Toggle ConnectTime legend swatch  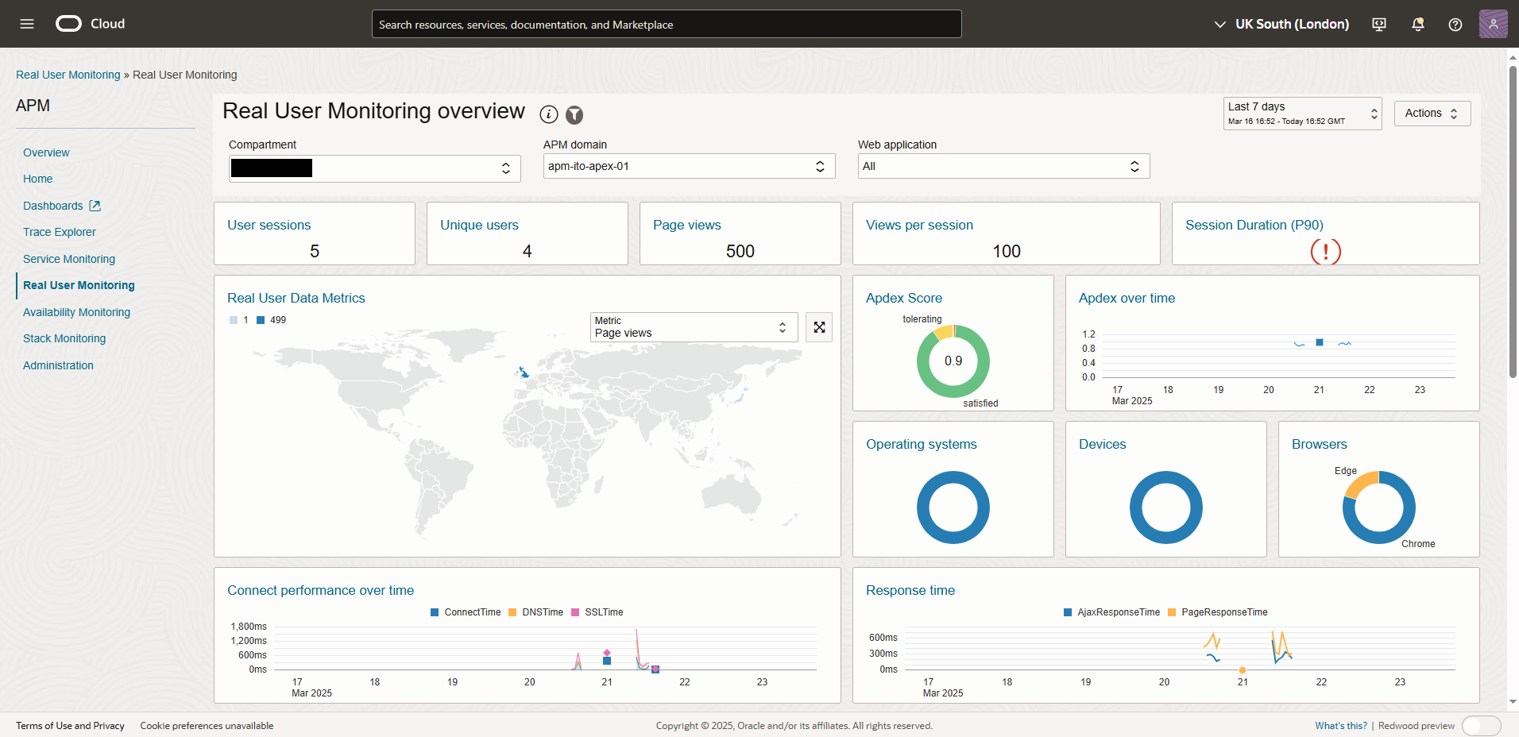435,612
